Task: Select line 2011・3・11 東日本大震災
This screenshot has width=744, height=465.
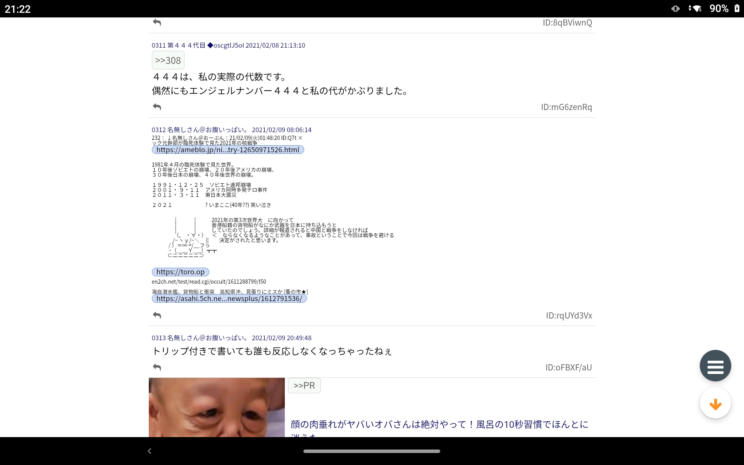Action: pyautogui.click(x=194, y=195)
